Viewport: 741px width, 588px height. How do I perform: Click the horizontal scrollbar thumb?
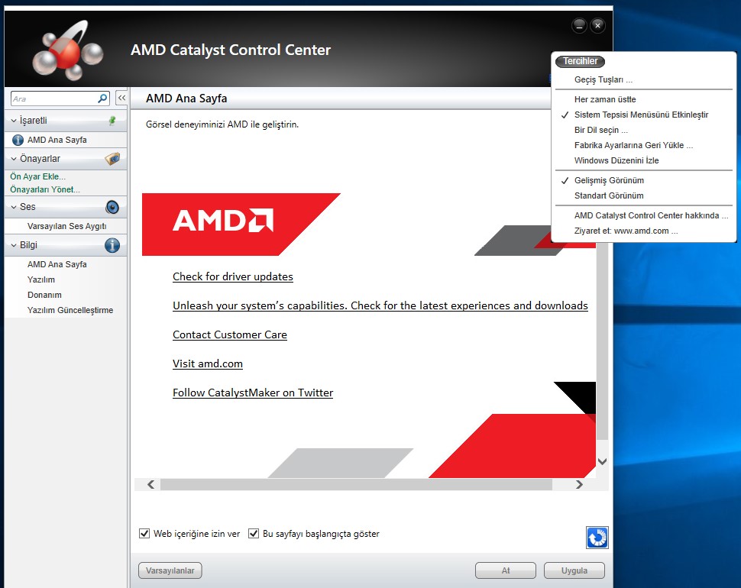click(x=356, y=485)
